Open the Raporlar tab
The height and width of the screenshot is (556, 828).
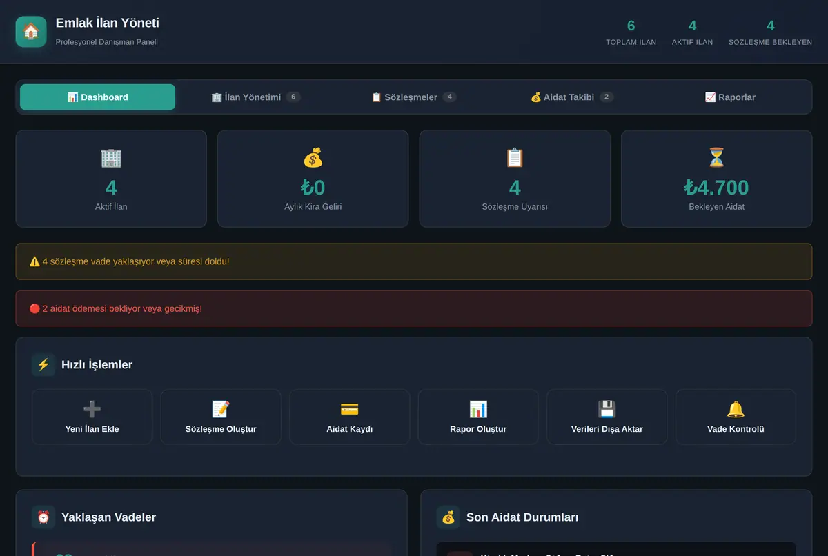pos(730,97)
